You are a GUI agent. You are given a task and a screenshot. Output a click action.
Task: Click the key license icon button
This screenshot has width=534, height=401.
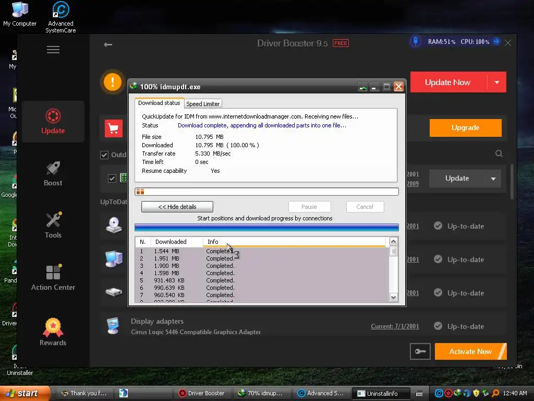point(420,351)
